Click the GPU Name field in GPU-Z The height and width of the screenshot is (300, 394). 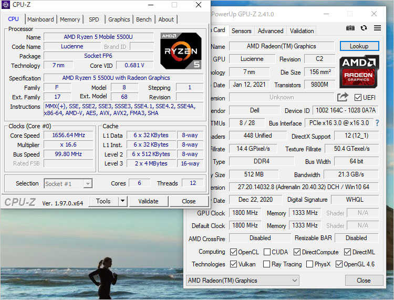(x=281, y=46)
